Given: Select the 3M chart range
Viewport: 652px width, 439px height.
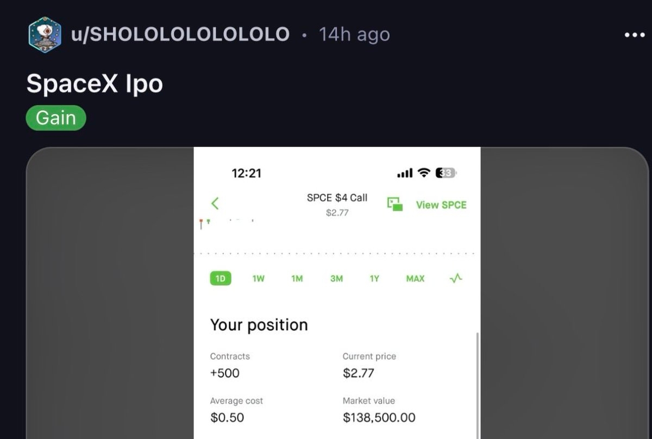Looking at the screenshot, I should pos(336,279).
